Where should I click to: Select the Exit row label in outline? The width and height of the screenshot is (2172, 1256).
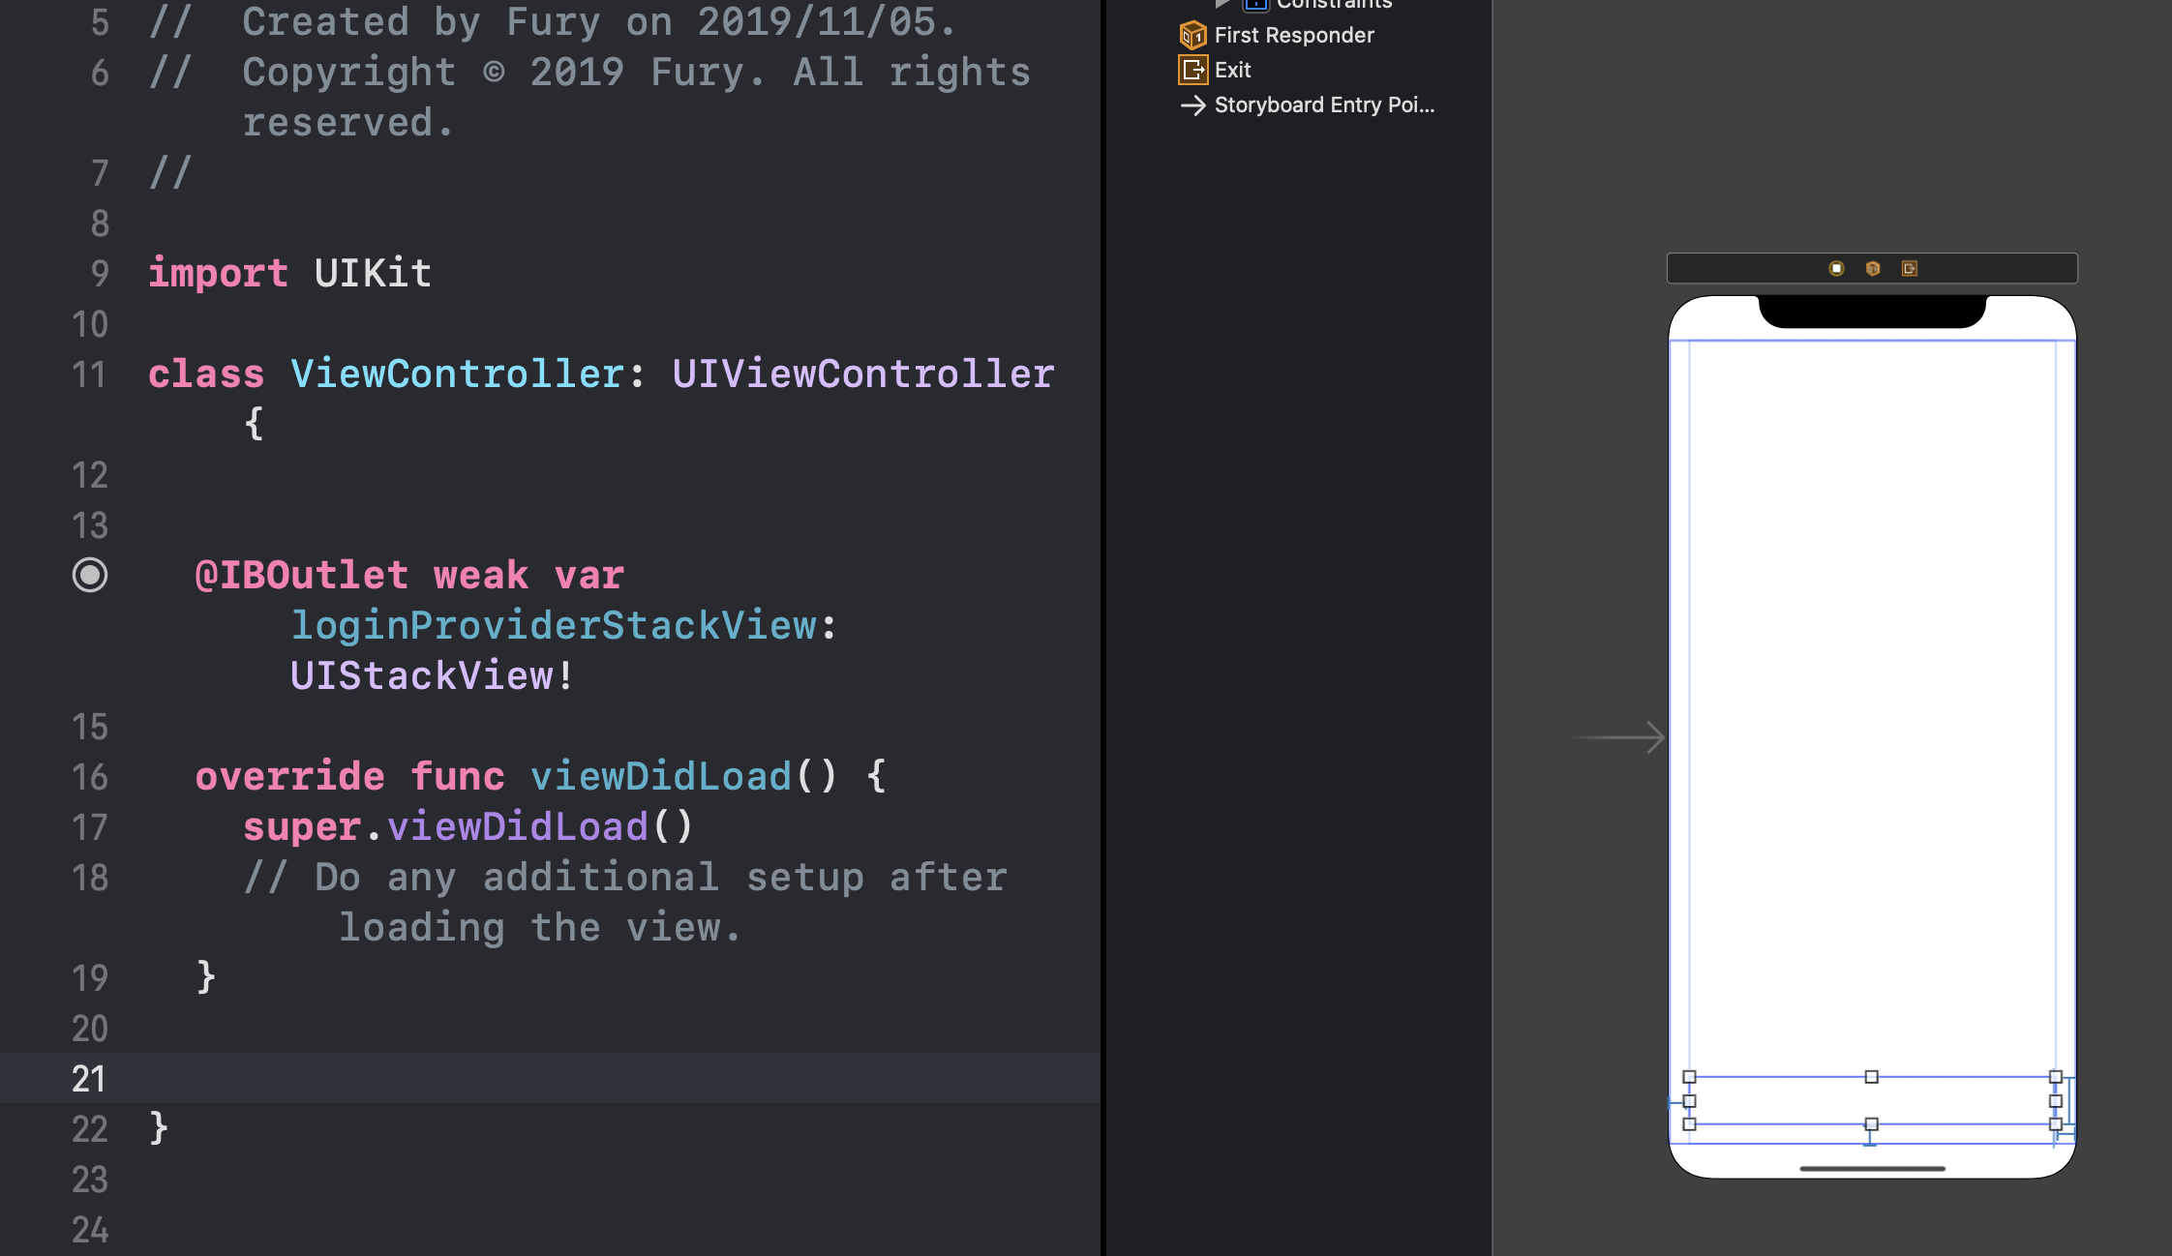(1232, 70)
